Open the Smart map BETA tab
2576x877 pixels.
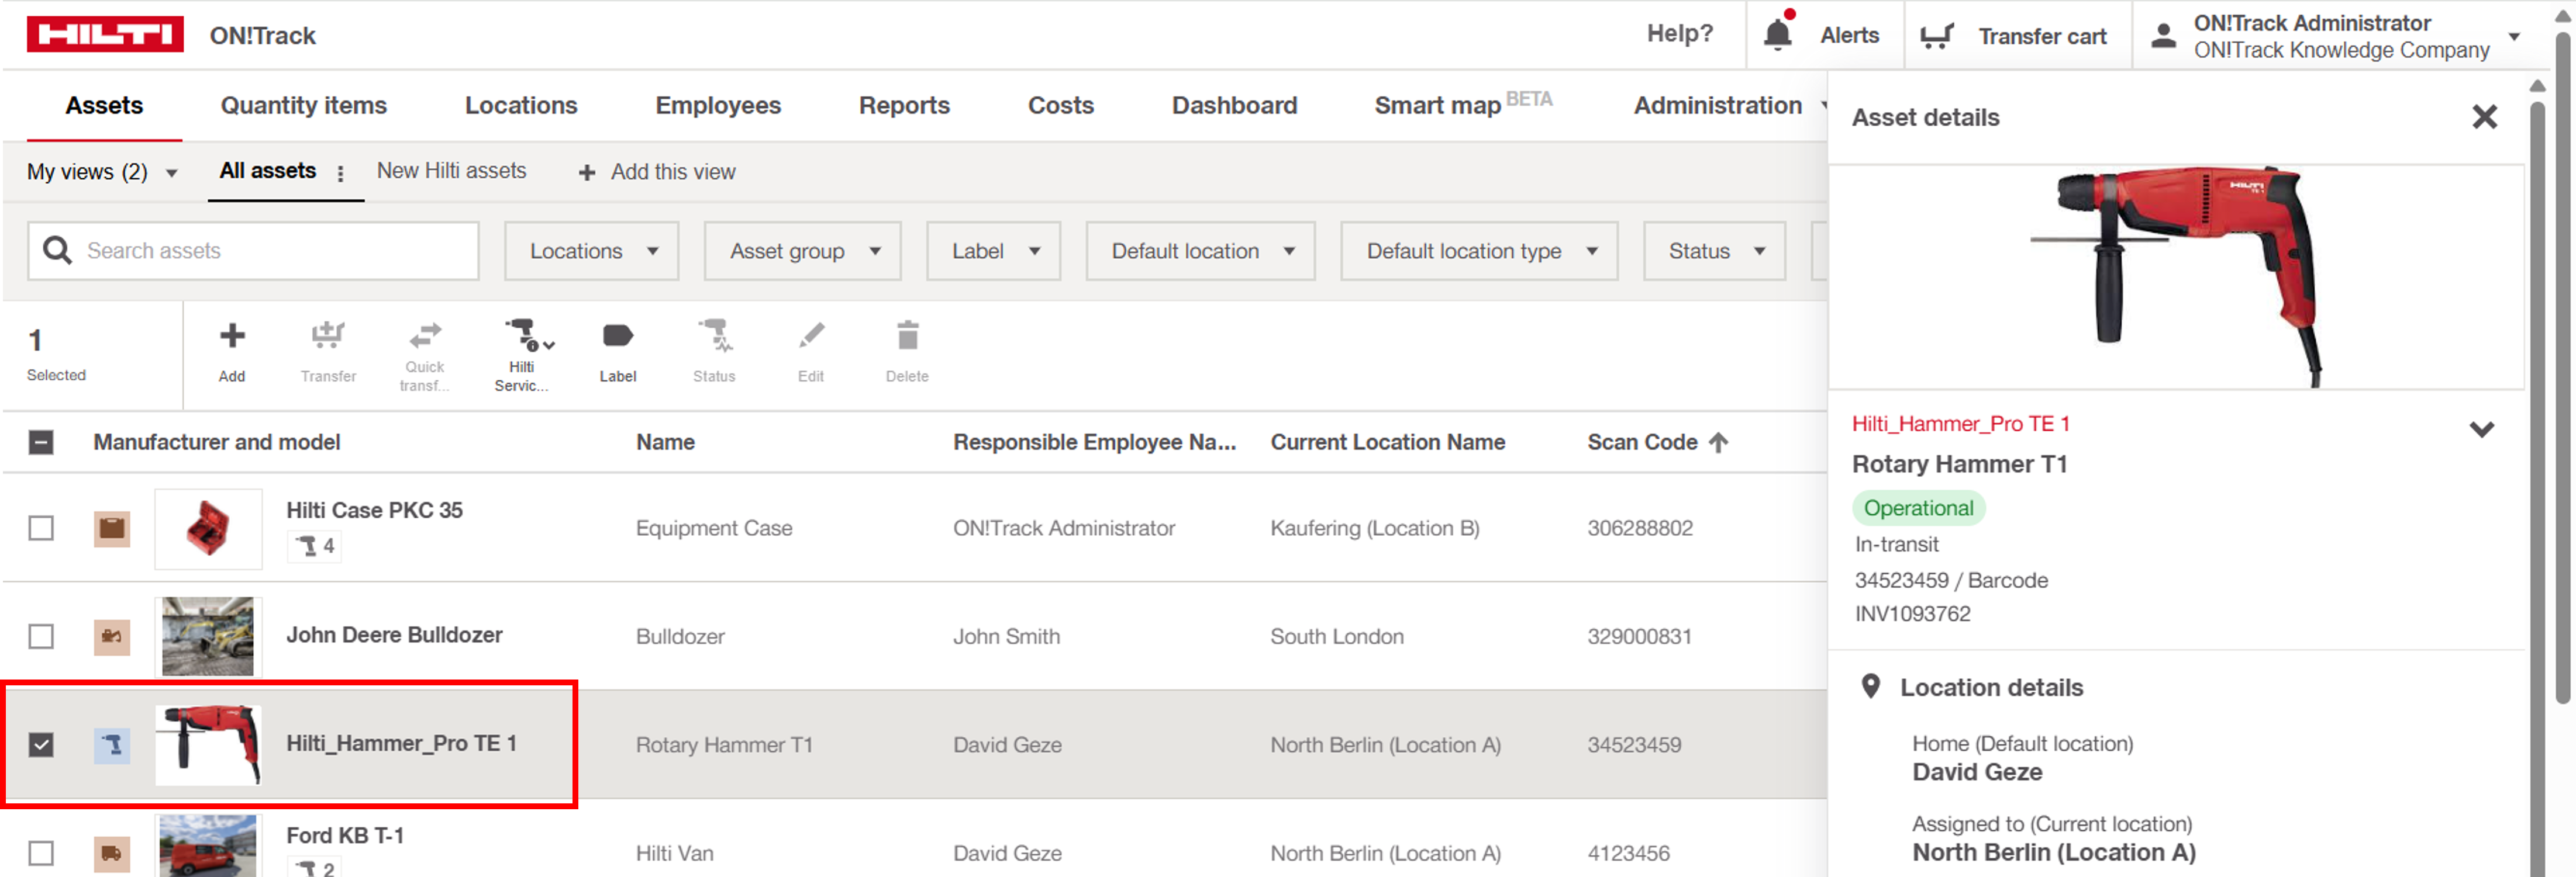1463,103
